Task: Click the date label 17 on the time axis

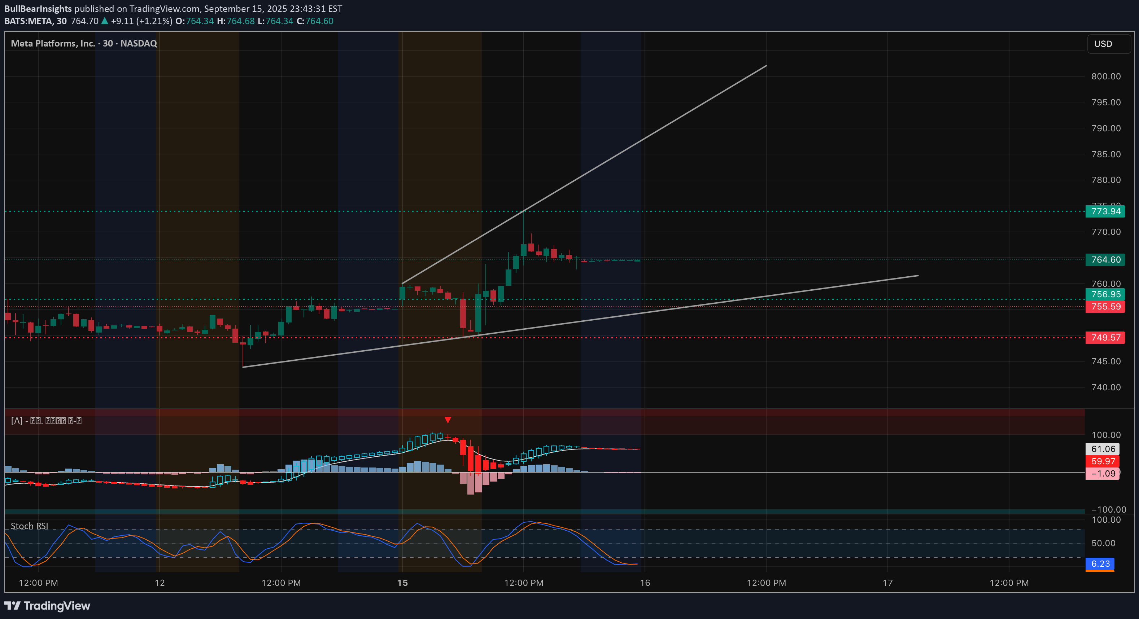Action: point(888,583)
